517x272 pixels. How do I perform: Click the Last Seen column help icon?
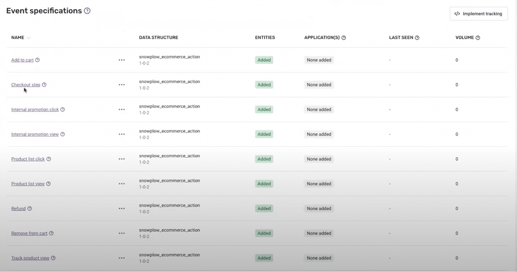[417, 38]
